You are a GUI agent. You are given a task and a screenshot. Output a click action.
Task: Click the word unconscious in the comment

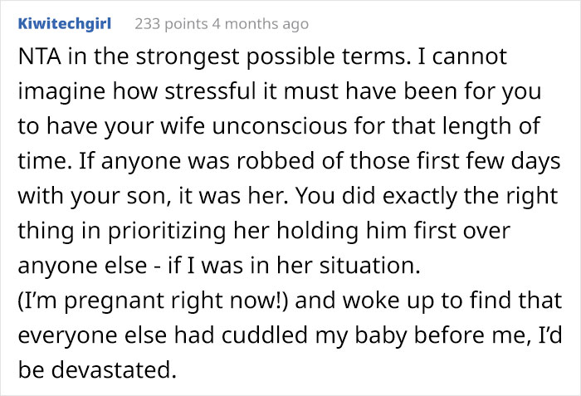pyautogui.click(x=280, y=126)
